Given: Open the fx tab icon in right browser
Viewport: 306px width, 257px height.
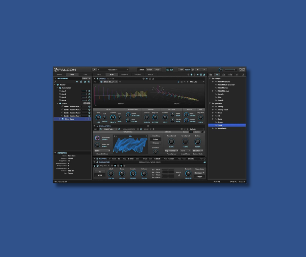Looking at the screenshot, I should 224,75.
